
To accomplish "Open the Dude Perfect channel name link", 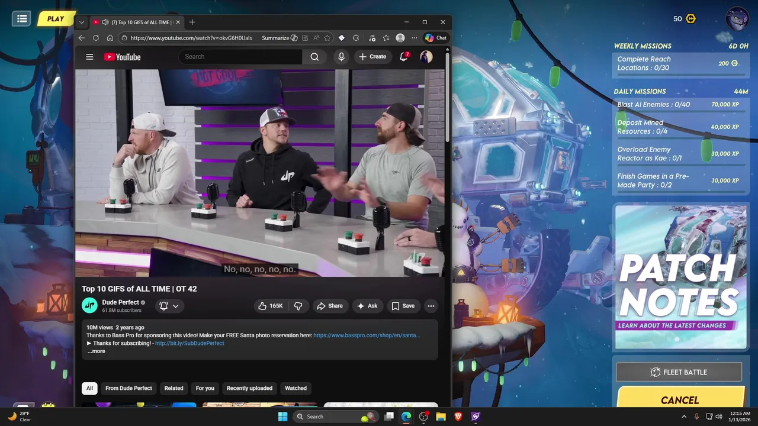I will [x=120, y=302].
